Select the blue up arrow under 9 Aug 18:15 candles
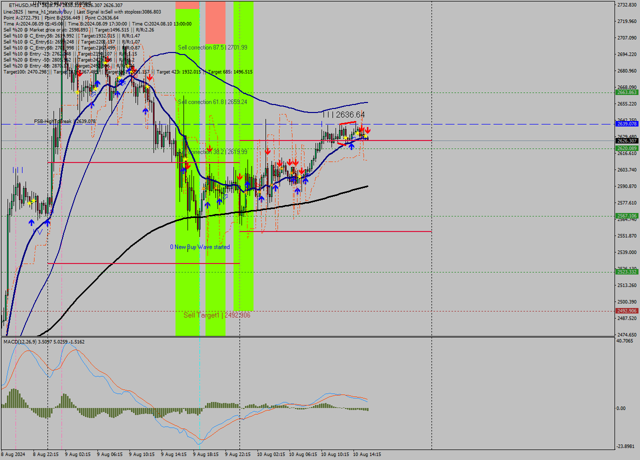 tap(208, 204)
